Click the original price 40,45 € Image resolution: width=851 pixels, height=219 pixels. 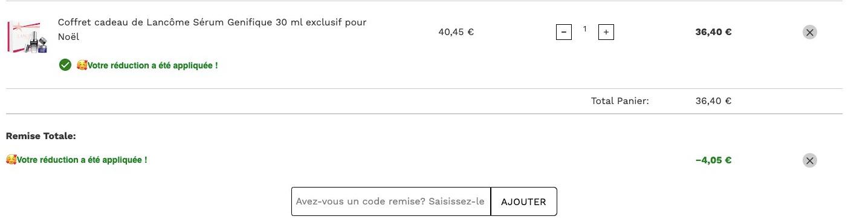[x=456, y=32]
